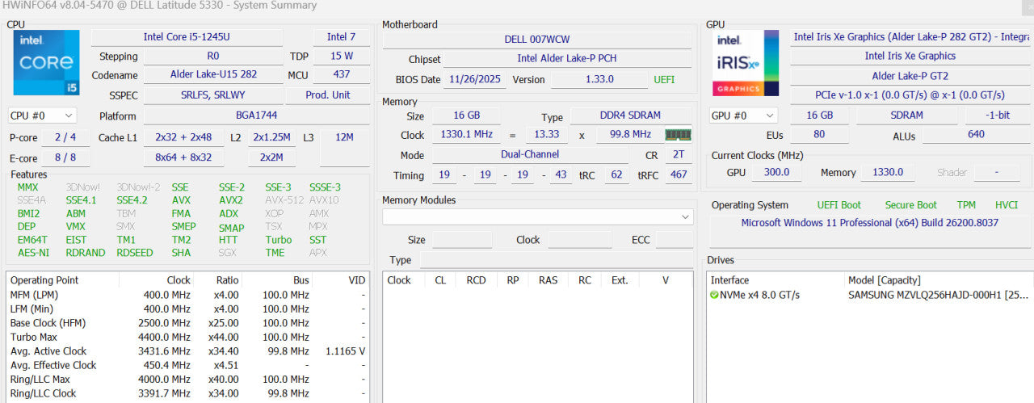Screen dimensions: 1034x403
Task: Click the Interface column header in Drives
Action: 729,280
